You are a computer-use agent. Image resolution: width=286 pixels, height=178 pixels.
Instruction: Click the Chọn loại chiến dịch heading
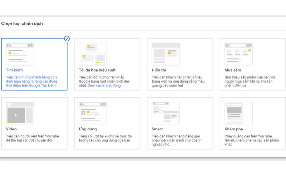coord(22,23)
